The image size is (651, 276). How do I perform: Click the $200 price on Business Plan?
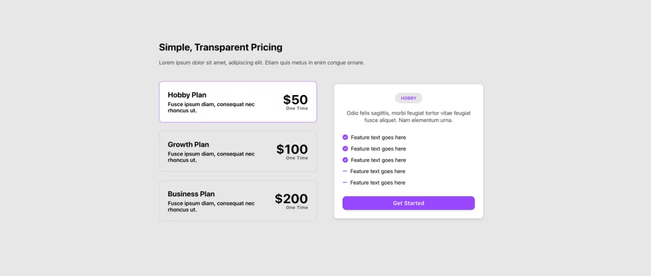pos(291,199)
